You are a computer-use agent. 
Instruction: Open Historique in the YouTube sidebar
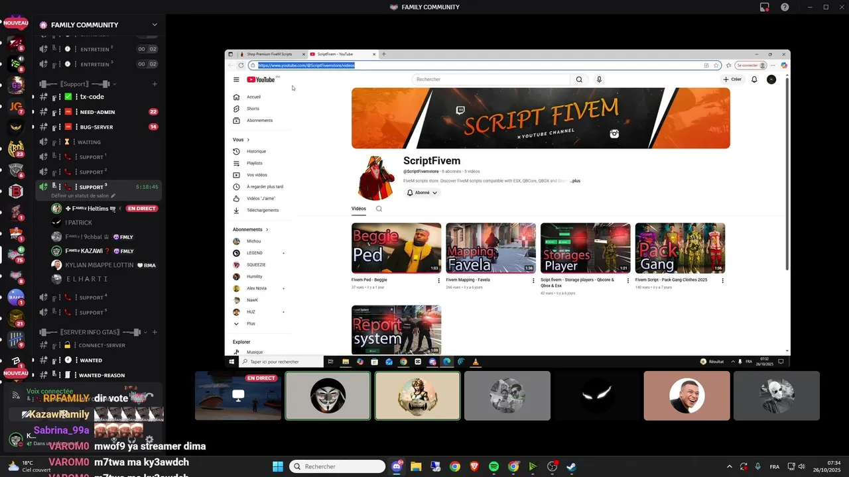point(255,151)
